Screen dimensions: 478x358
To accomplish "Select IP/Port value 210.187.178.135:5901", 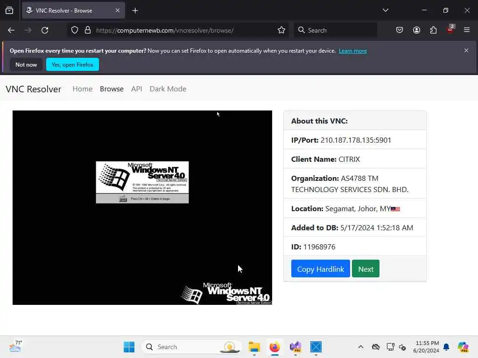I will tap(356, 140).
